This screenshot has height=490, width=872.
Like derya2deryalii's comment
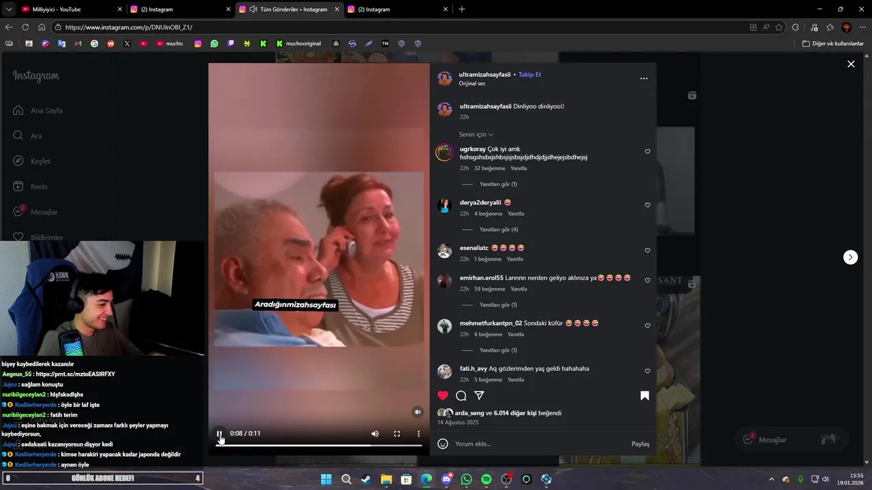pos(647,205)
